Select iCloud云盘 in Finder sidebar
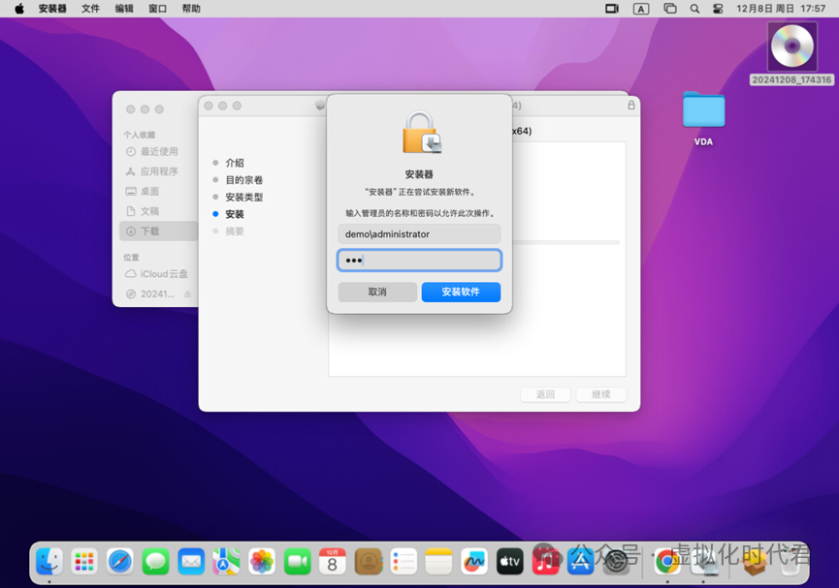This screenshot has height=588, width=839. click(157, 274)
